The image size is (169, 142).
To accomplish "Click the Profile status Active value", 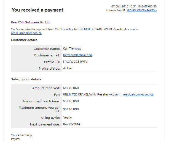I will 67,68.
